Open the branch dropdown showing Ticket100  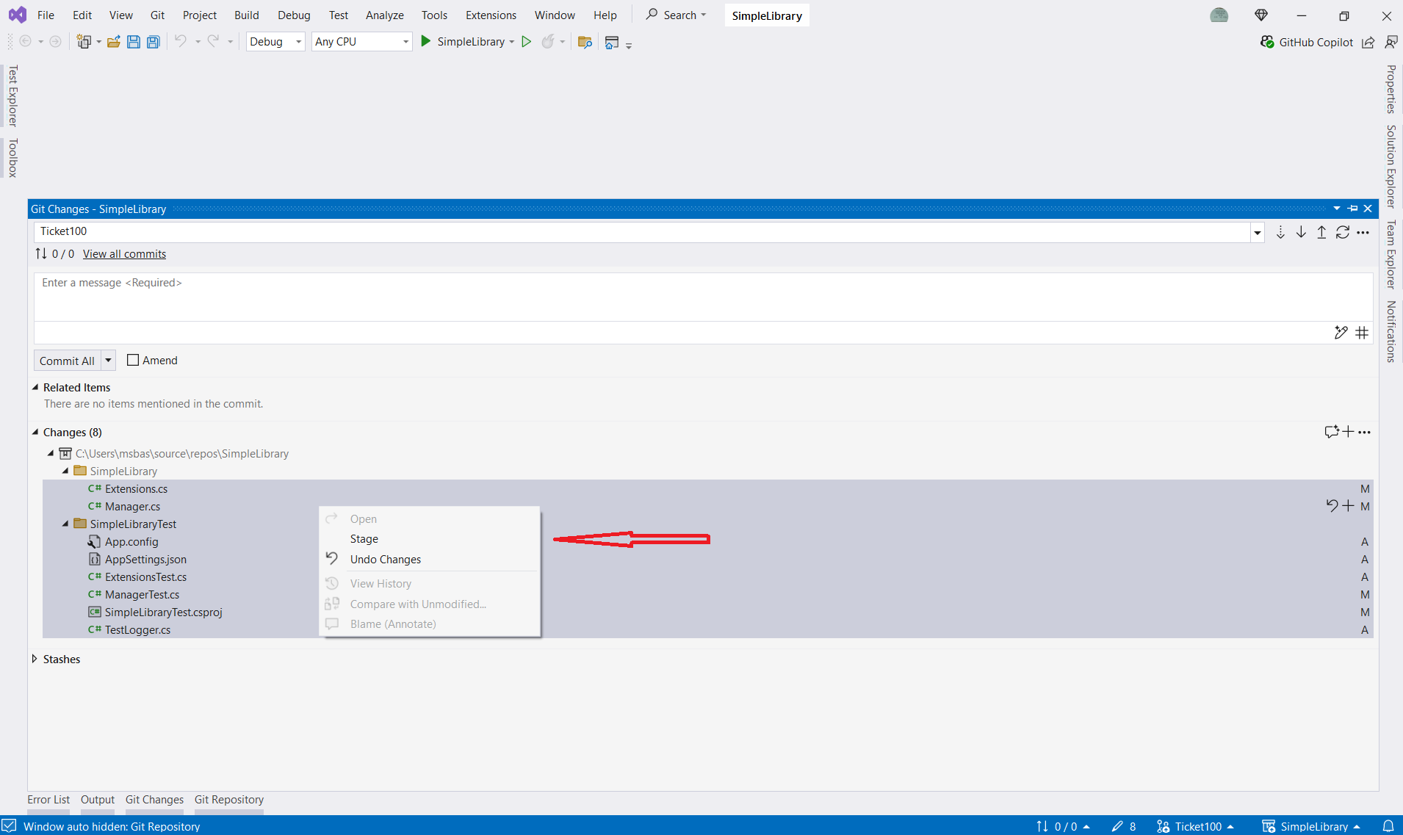click(x=1258, y=232)
